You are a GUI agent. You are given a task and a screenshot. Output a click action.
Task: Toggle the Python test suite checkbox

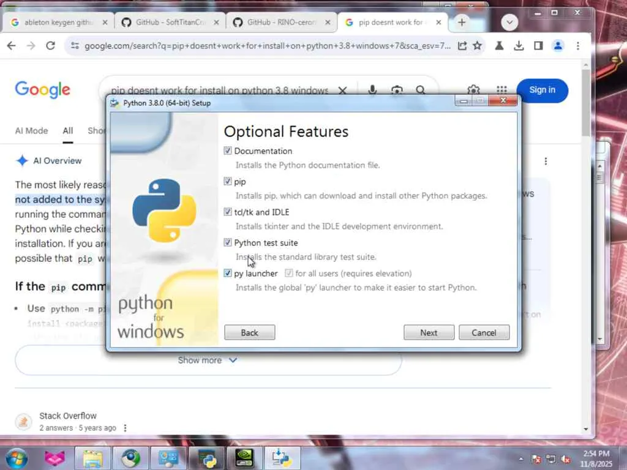(x=228, y=242)
